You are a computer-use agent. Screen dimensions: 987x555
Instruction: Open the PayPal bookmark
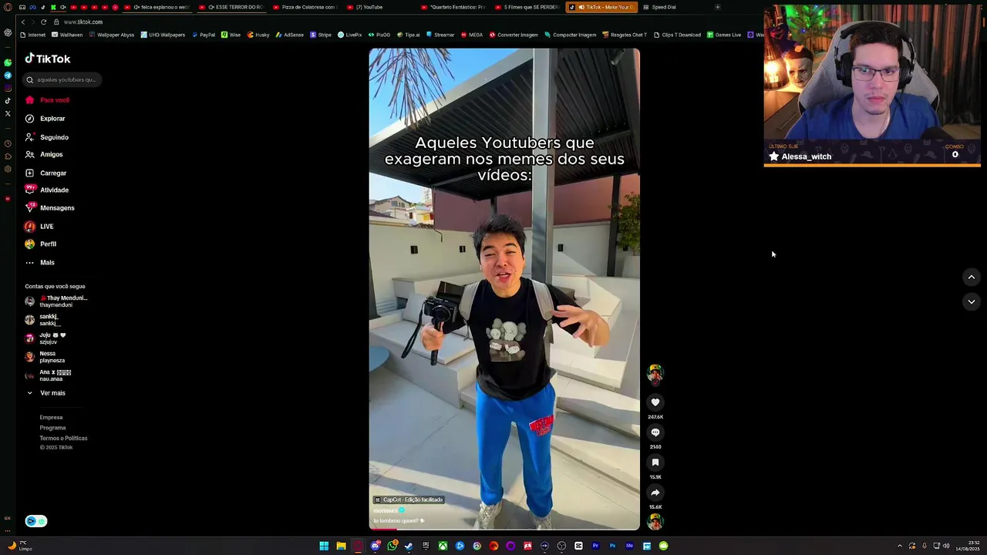[204, 35]
